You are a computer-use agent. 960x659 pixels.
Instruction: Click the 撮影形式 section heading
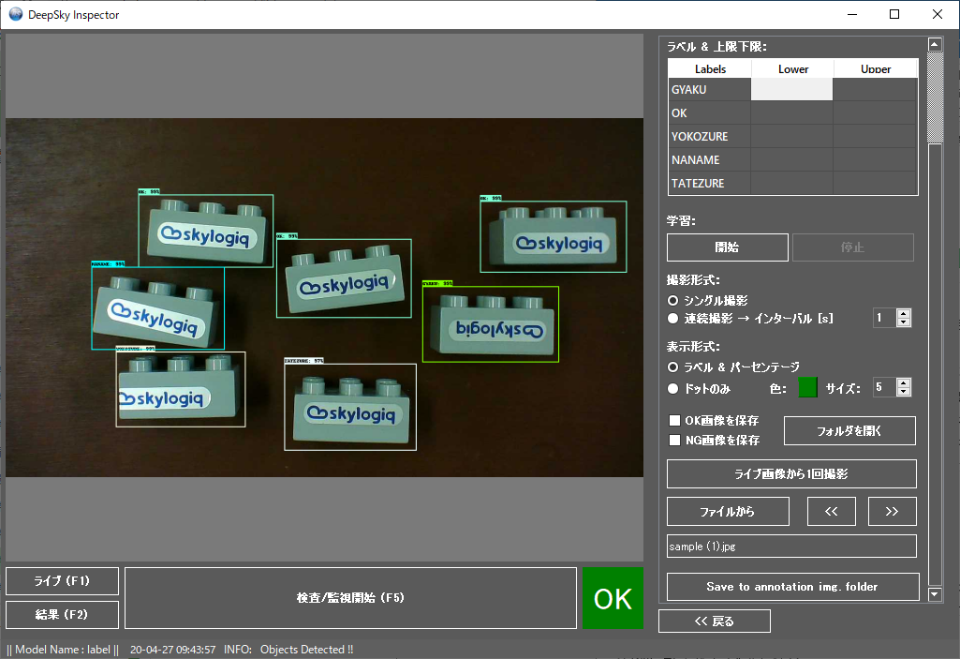point(693,280)
